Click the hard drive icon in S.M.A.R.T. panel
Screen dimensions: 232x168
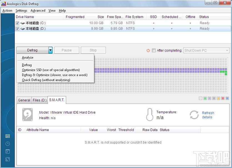(28, 115)
